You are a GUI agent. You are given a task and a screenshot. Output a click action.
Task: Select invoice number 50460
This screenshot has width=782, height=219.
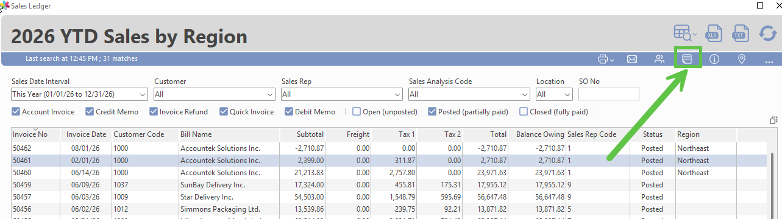(x=22, y=173)
